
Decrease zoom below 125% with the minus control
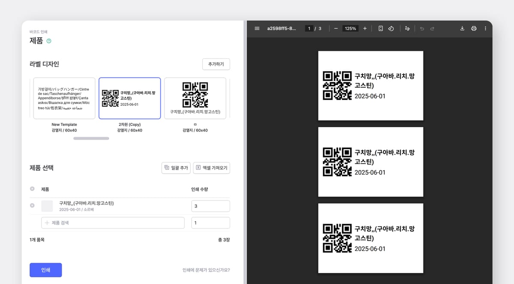click(x=336, y=28)
